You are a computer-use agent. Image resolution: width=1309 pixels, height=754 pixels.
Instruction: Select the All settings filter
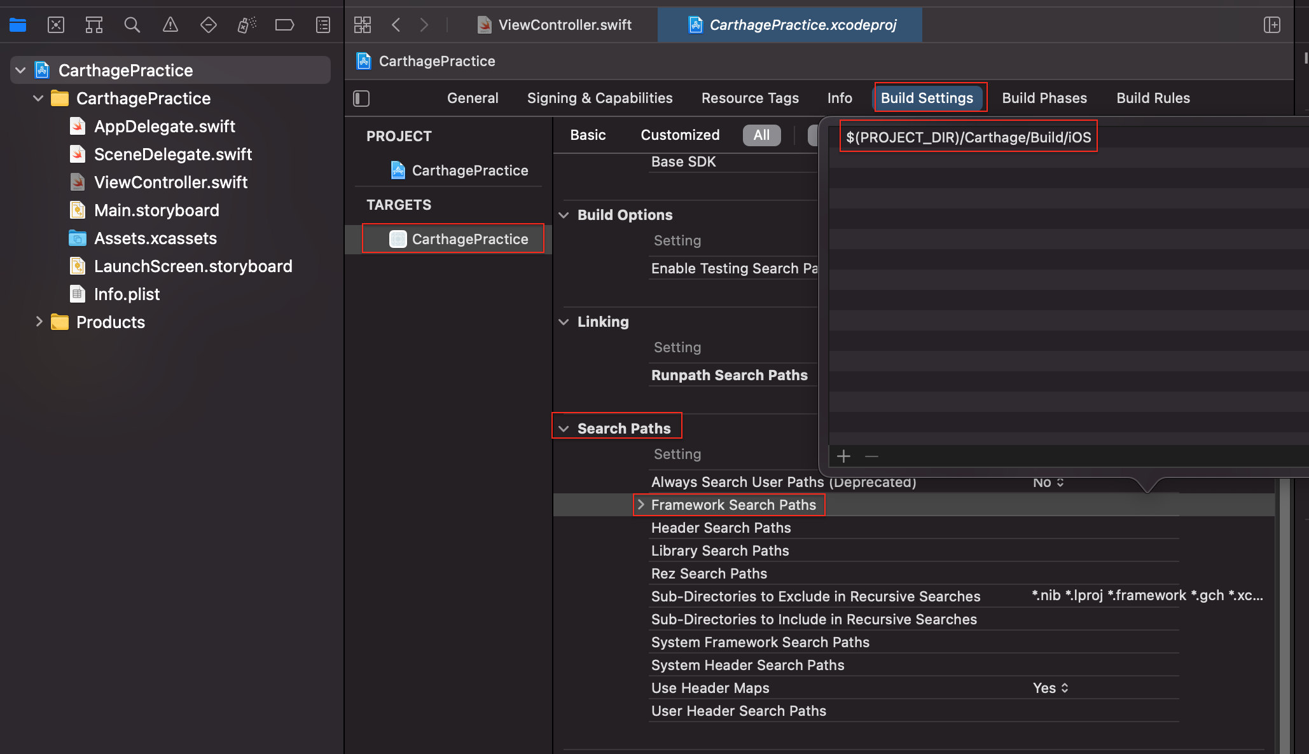(761, 135)
